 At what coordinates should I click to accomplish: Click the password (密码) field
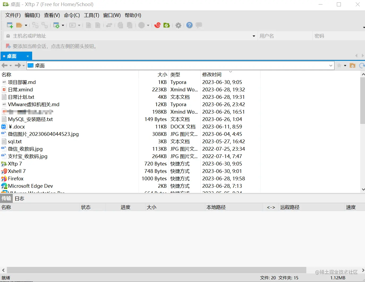339,36
